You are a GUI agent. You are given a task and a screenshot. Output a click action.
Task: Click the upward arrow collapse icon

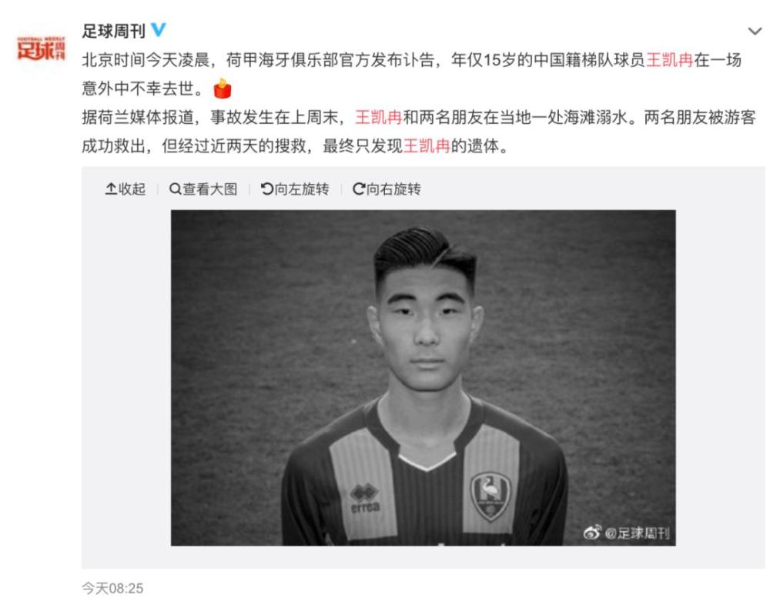pyautogui.click(x=111, y=189)
